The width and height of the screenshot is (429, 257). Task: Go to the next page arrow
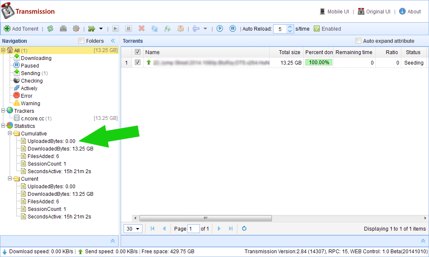219,228
